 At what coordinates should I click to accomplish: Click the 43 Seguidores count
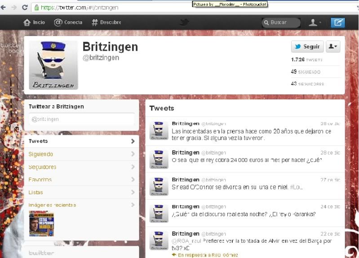point(307,84)
